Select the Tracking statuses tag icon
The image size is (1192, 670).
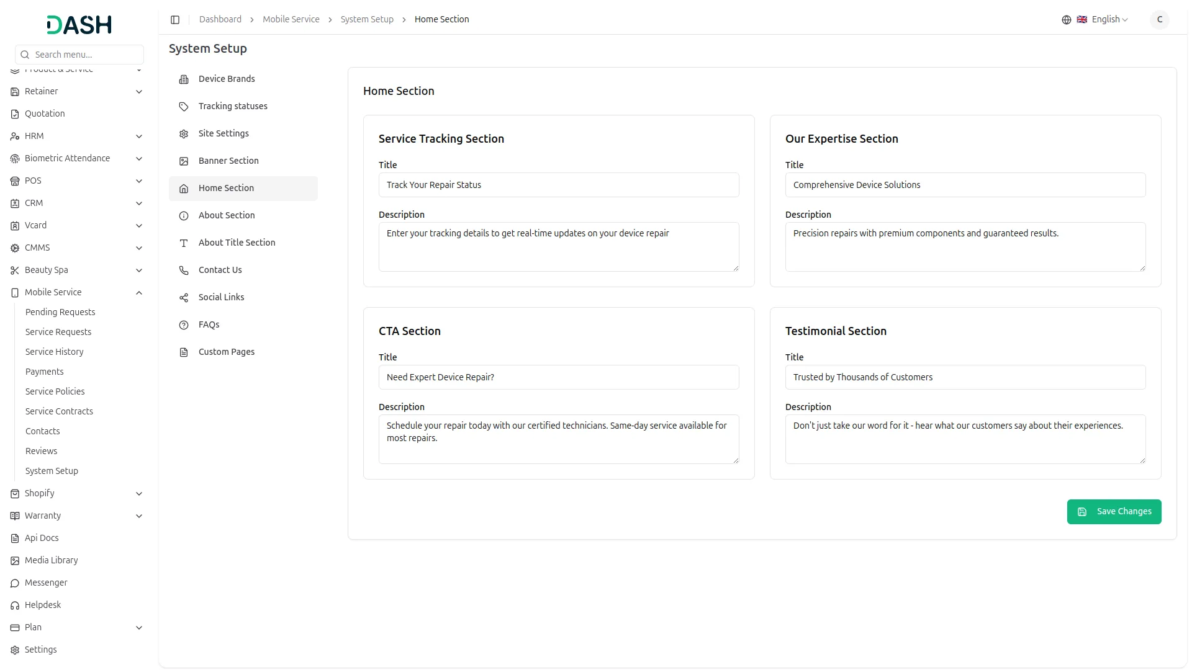coord(183,107)
